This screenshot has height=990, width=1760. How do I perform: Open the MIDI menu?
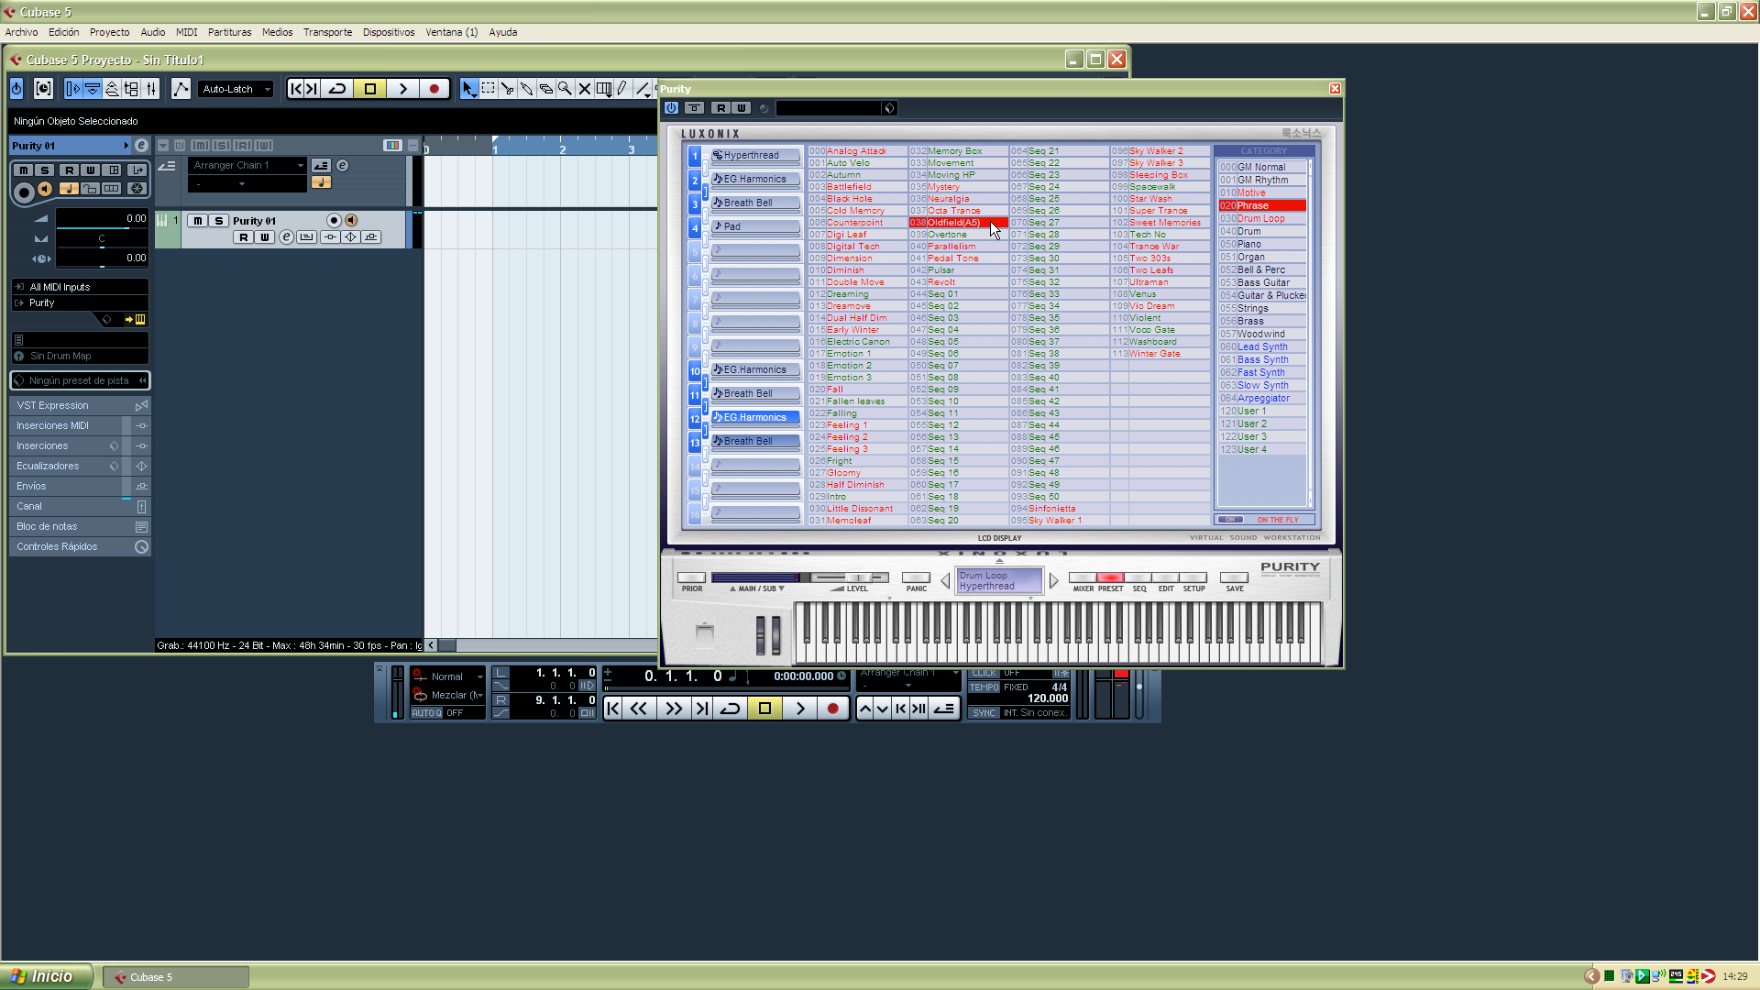click(186, 32)
